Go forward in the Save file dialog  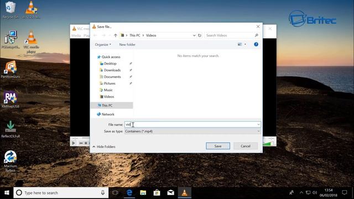click(x=103, y=35)
